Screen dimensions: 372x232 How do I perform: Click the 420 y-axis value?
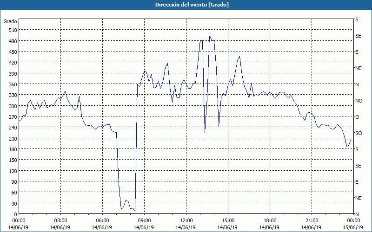coord(13,63)
